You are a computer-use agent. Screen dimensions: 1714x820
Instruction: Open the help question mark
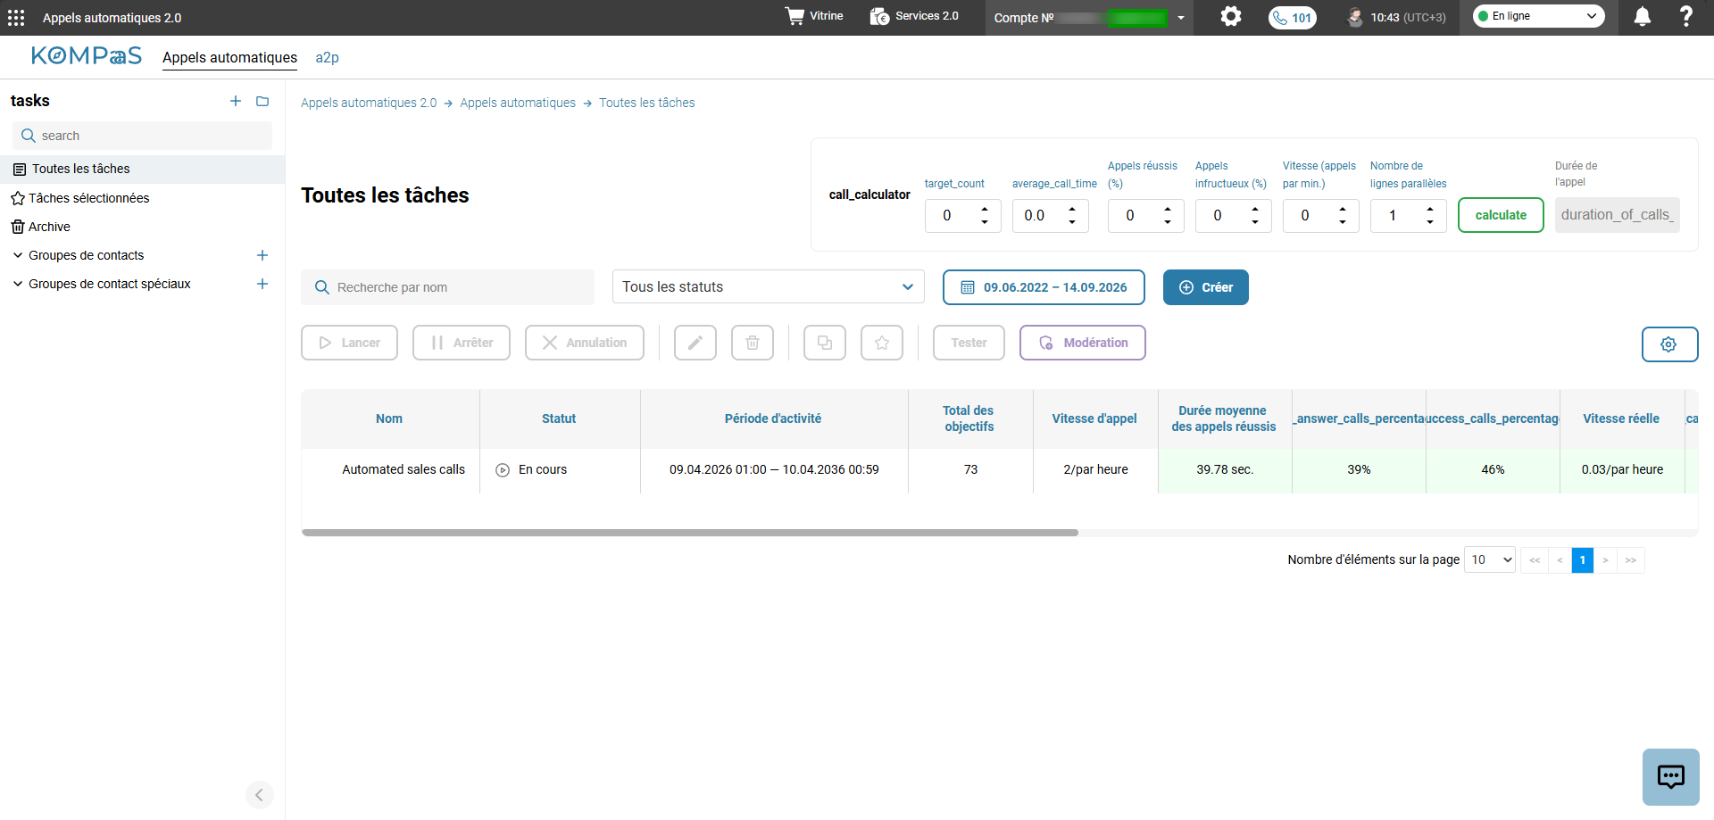pyautogui.click(x=1685, y=17)
